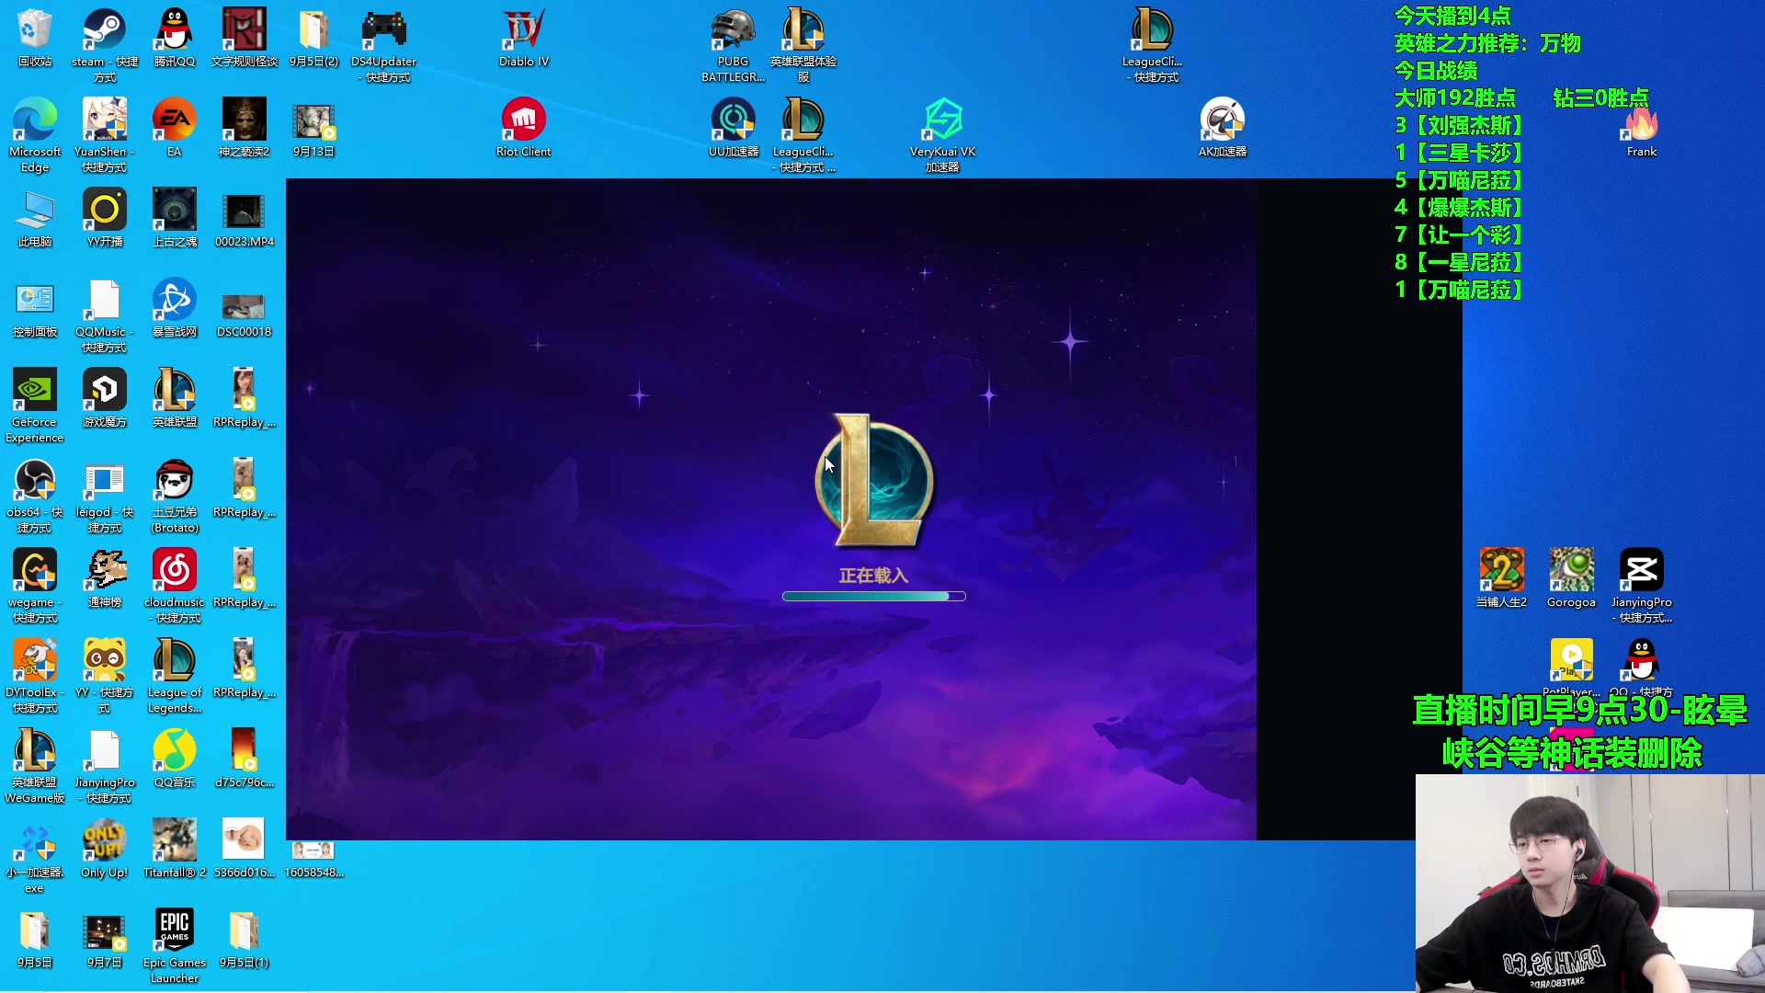This screenshot has width=1765, height=993.
Task: Open the 上古之魂 game icon
Action: [x=175, y=218]
